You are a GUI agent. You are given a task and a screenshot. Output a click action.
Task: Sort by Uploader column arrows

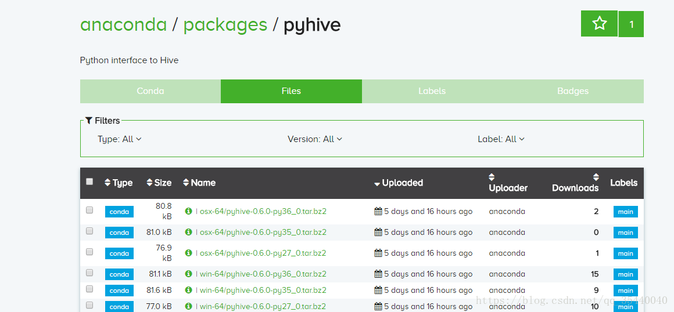click(492, 177)
